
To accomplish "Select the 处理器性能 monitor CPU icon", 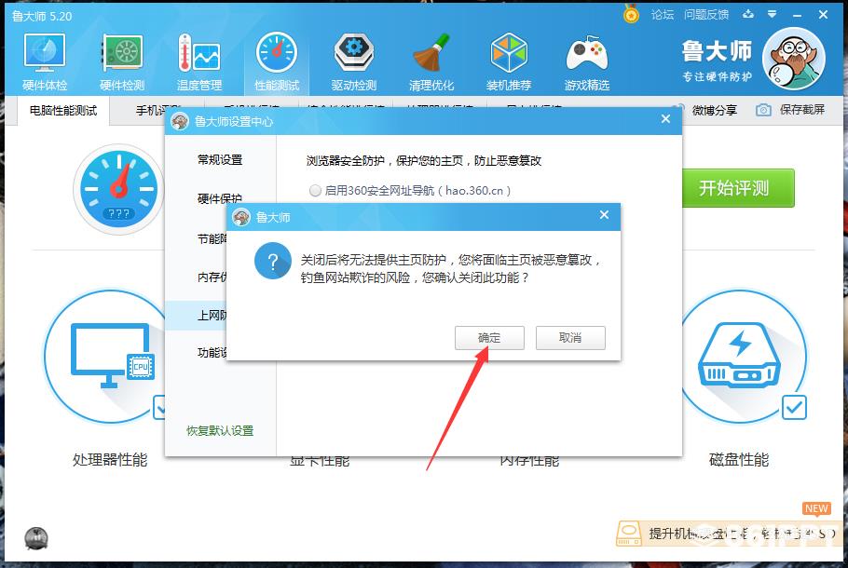I will [x=113, y=355].
